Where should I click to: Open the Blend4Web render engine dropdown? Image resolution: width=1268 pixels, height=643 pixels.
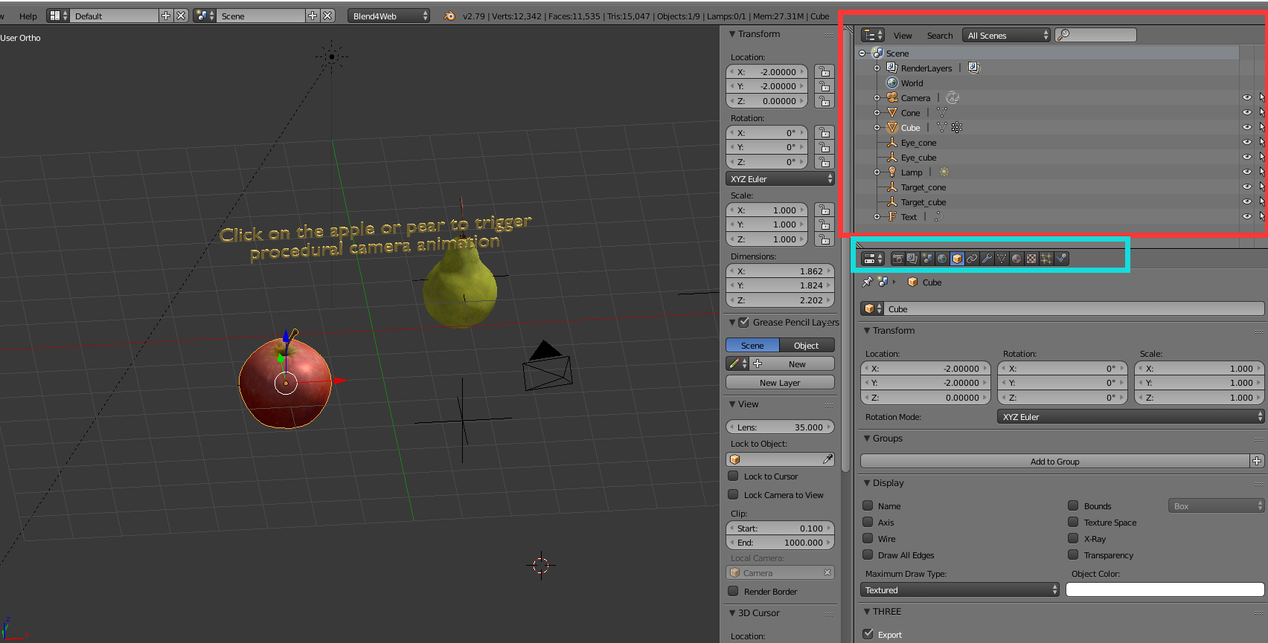point(389,16)
